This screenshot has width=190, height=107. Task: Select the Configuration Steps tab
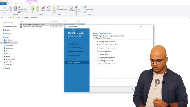[100, 38]
